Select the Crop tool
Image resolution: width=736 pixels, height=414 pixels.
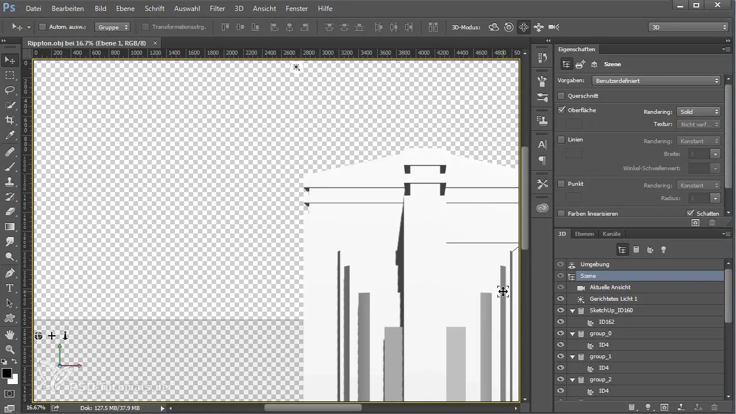10,120
